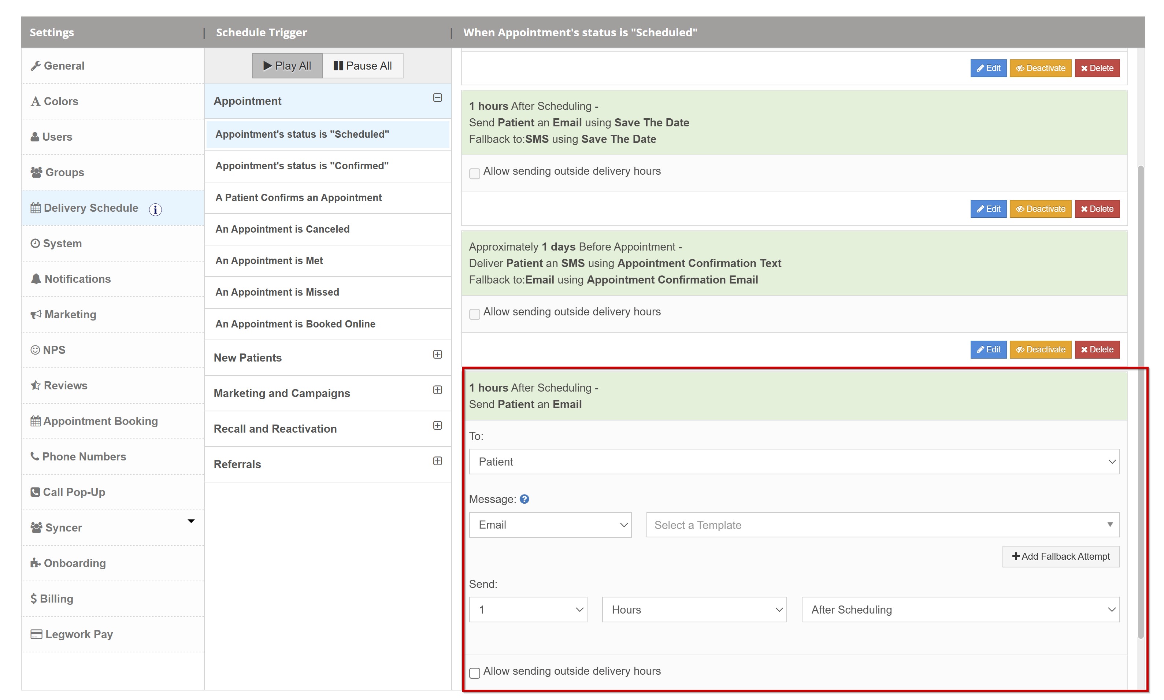Open the Send quantity dropdown showing 1

[528, 610]
